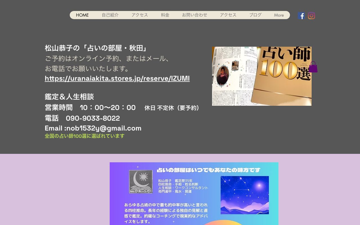Open the お問い合わせ menu item
The image size is (360, 225).
click(195, 15)
